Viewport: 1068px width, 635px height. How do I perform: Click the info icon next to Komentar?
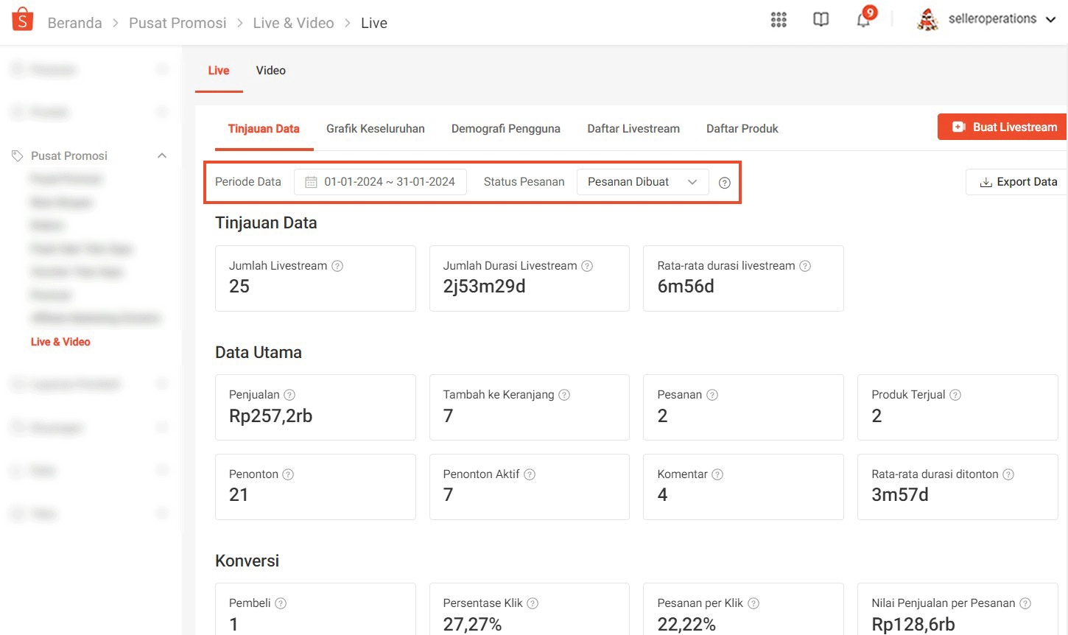717,474
